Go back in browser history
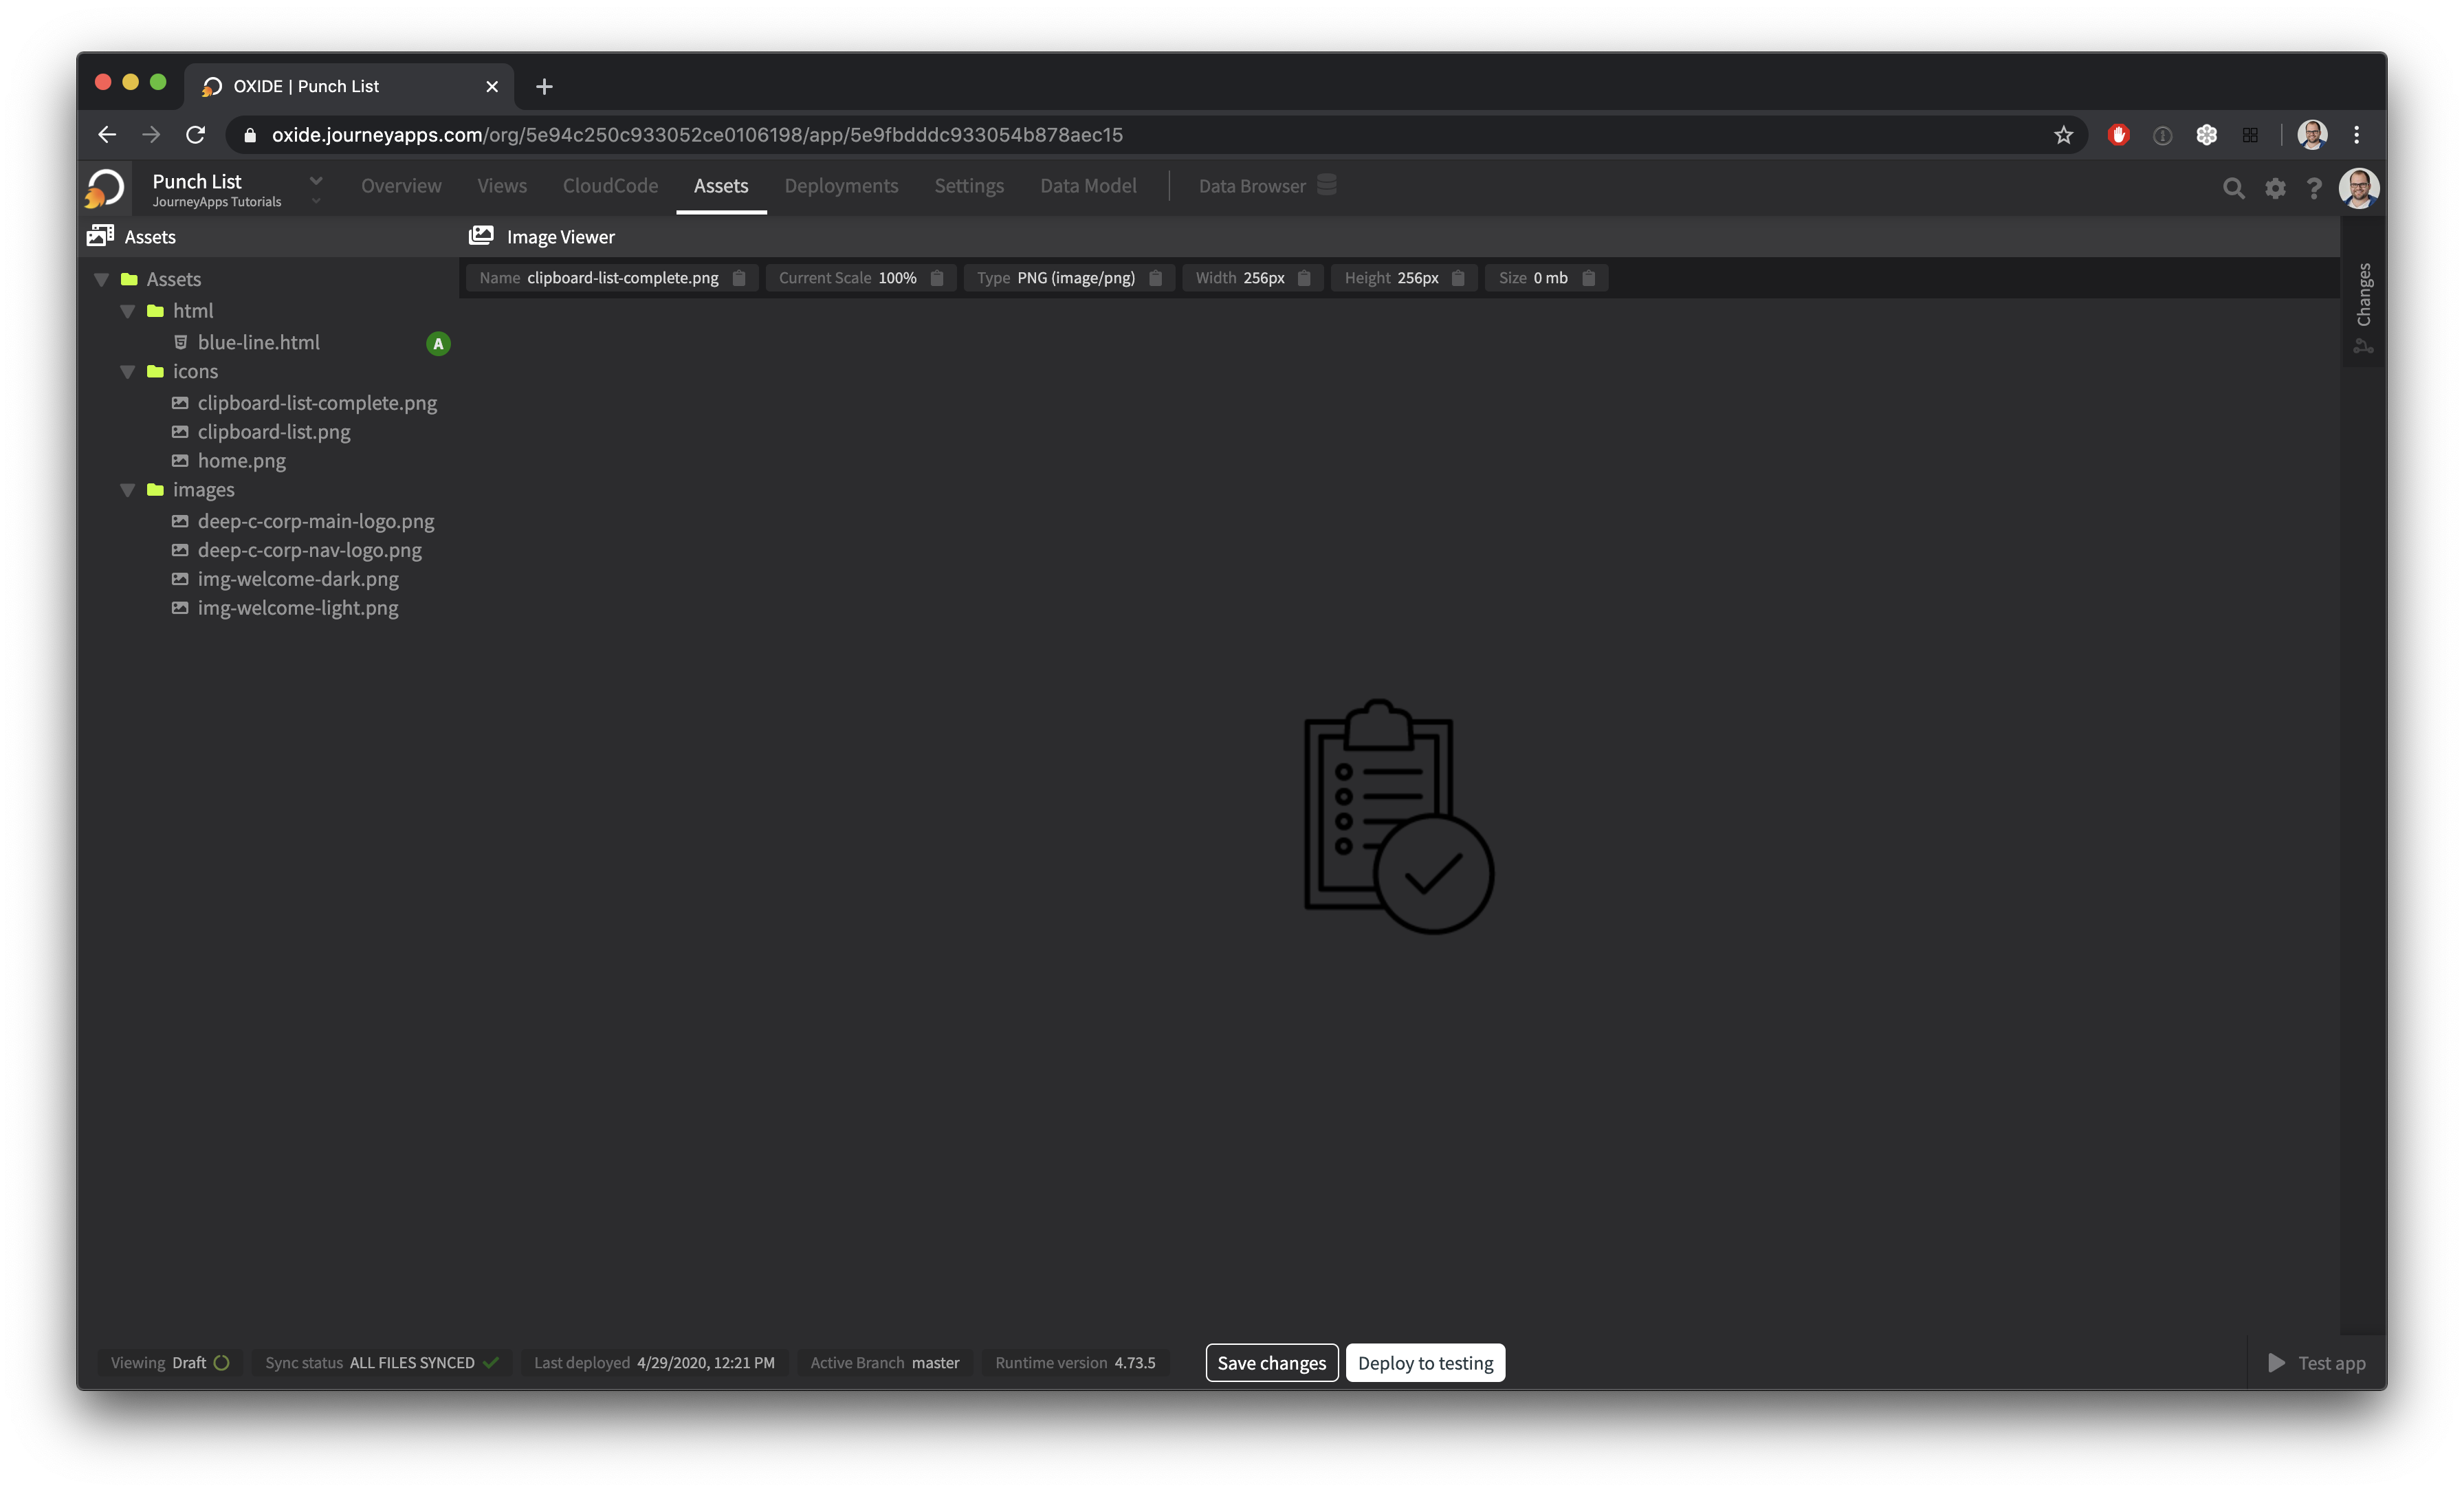Image resolution: width=2464 pixels, height=1492 pixels. coord(108,135)
